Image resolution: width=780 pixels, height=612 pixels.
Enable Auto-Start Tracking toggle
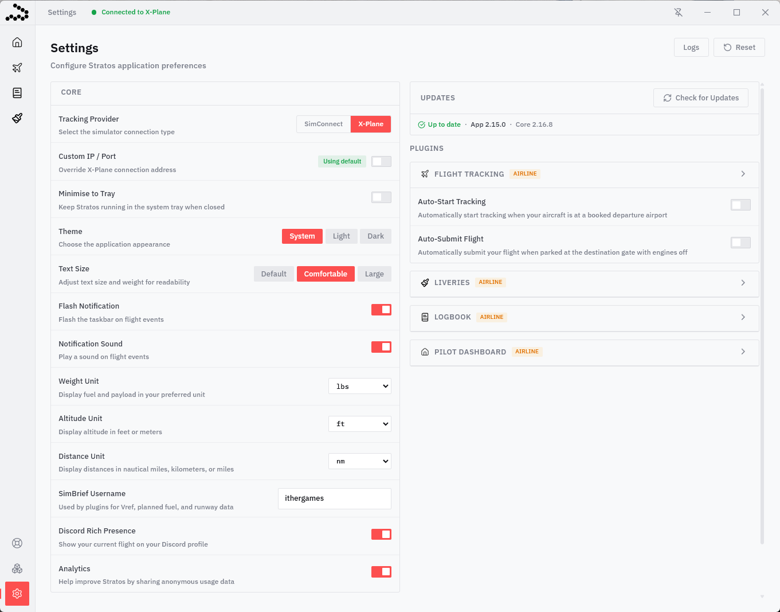pyautogui.click(x=740, y=205)
